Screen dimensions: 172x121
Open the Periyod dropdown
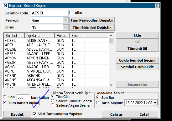pyautogui.click(x=65, y=20)
